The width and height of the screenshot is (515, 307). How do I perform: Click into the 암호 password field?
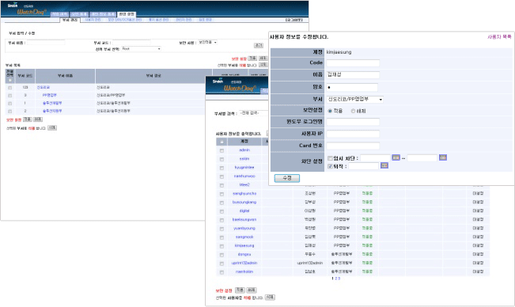tap(352, 87)
